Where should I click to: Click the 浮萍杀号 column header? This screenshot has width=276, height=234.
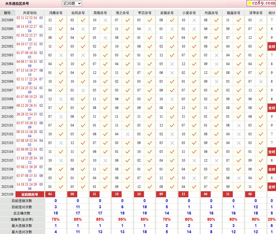[256, 13]
